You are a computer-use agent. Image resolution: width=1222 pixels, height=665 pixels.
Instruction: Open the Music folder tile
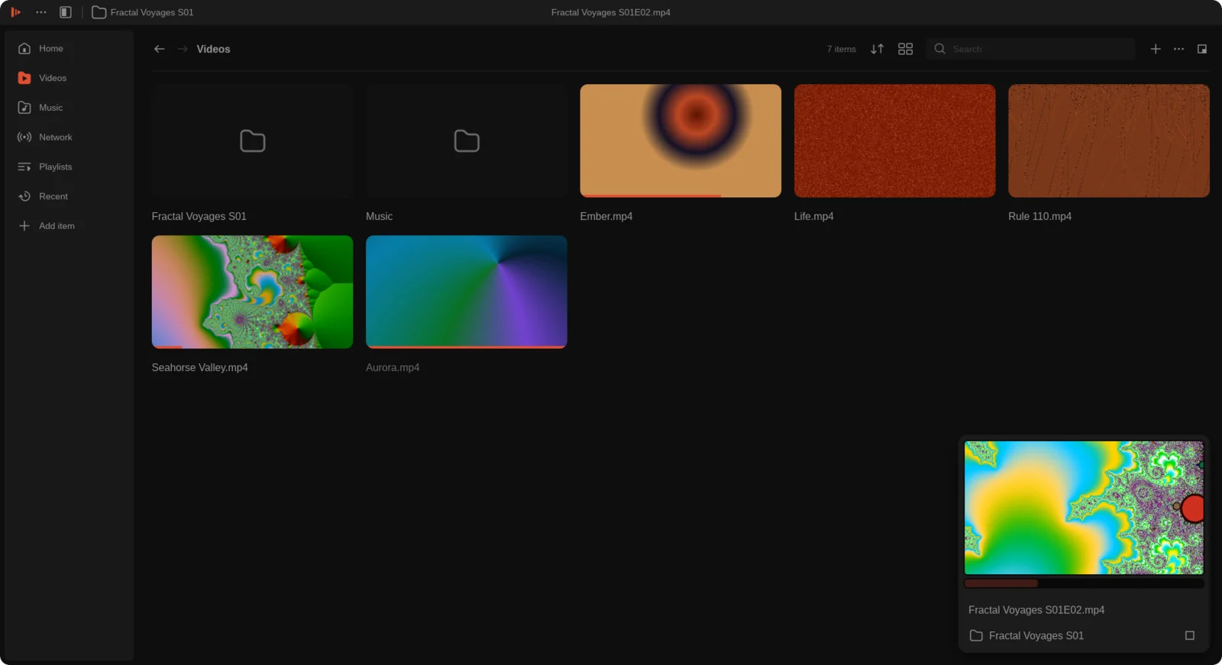point(467,141)
